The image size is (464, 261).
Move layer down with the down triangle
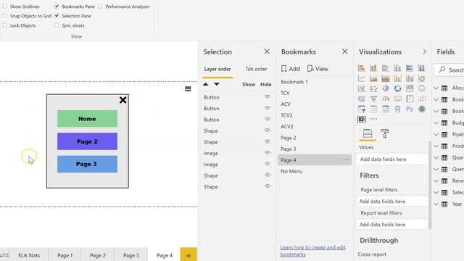pos(217,84)
